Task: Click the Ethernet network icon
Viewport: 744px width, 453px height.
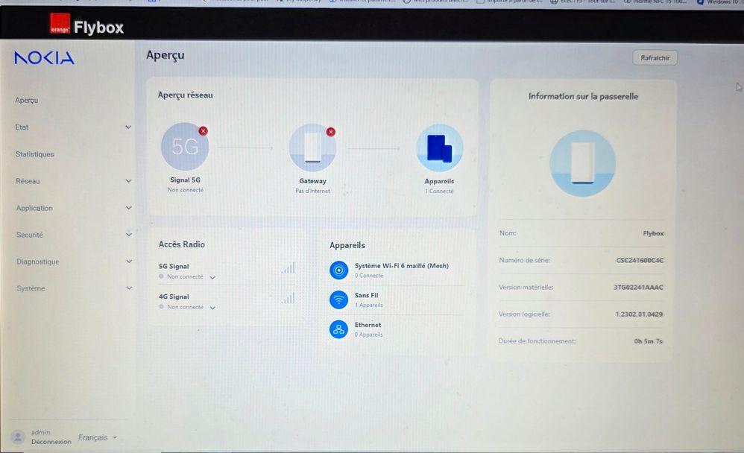Action: tap(338, 329)
